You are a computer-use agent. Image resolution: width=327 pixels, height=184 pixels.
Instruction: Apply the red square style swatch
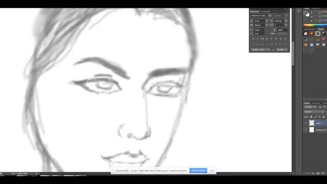(323, 39)
